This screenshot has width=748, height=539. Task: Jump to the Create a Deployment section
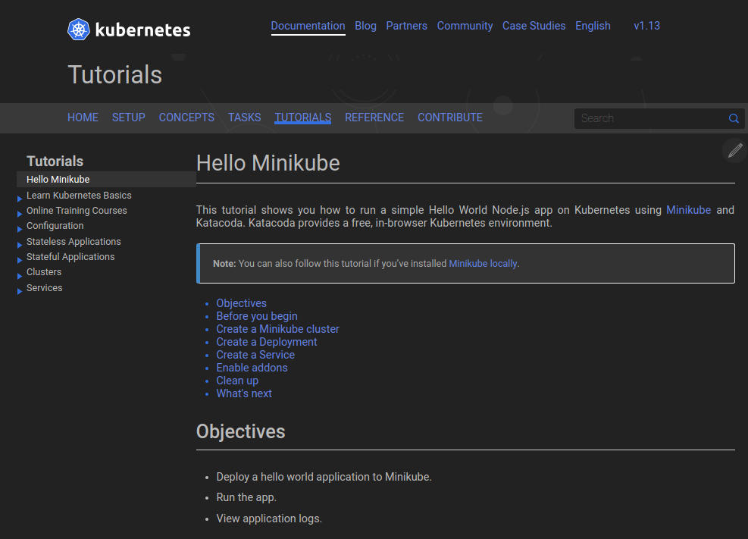(x=266, y=341)
